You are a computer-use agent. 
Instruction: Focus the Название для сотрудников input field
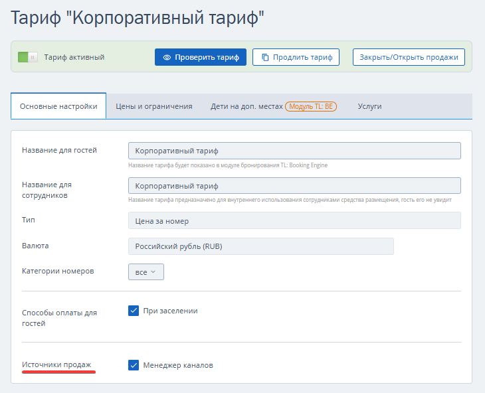tap(294, 186)
